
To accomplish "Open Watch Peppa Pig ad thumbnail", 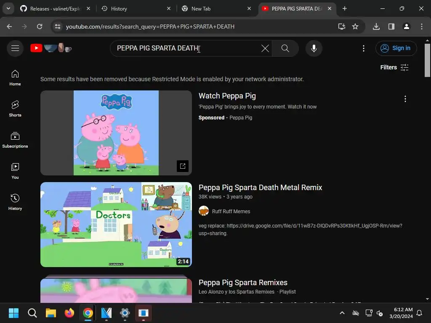I will coord(116,133).
